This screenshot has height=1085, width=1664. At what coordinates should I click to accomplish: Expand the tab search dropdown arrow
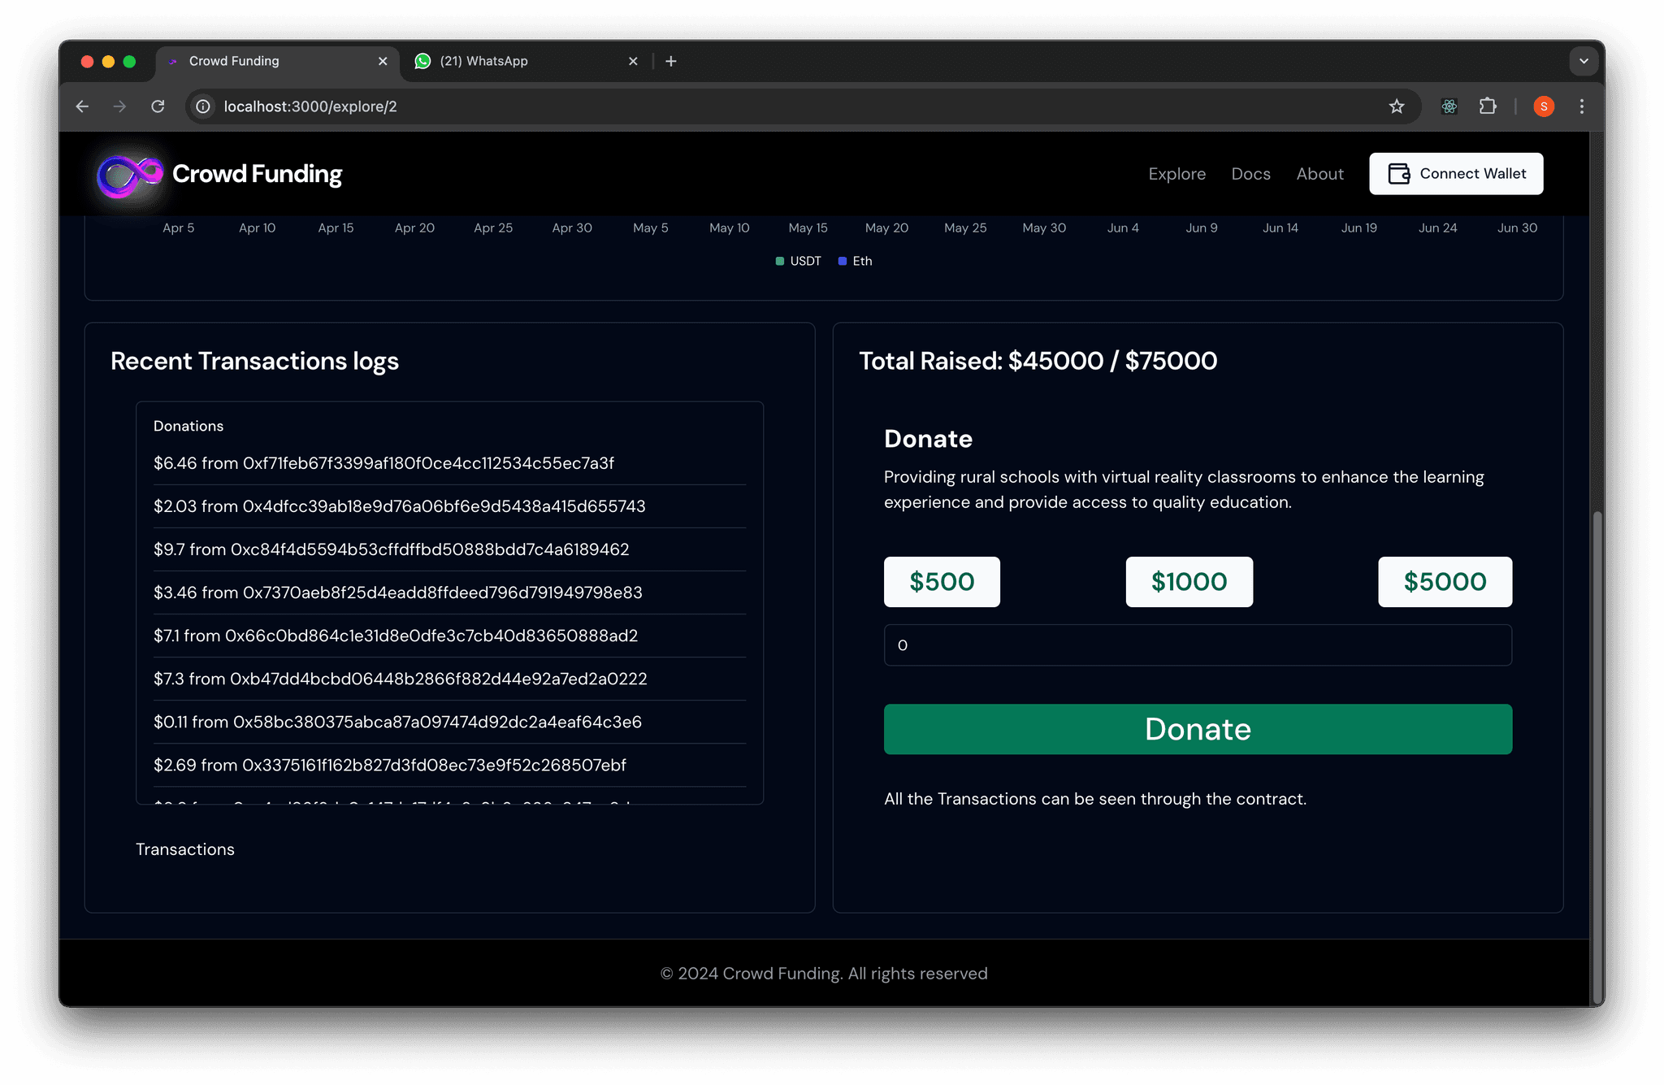pyautogui.click(x=1583, y=61)
